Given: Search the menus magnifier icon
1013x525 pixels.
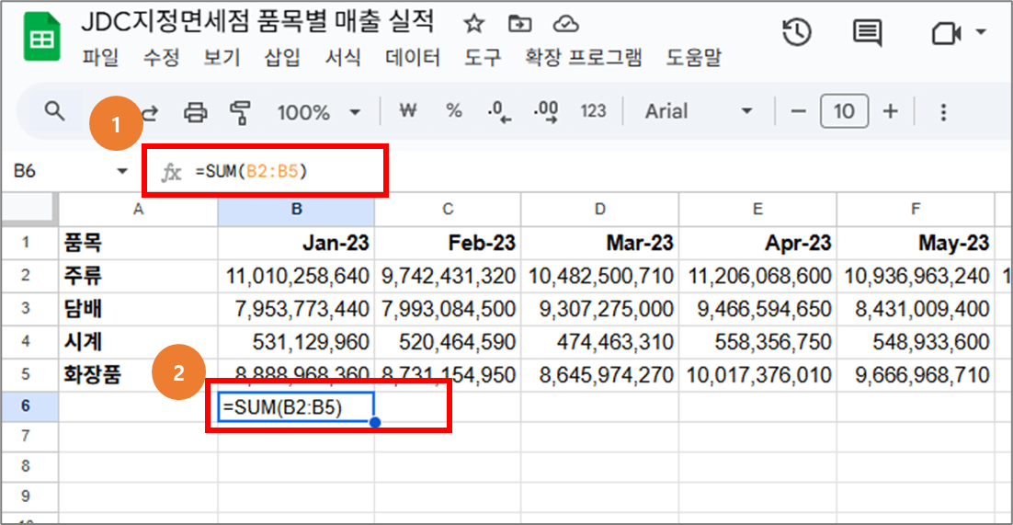Looking at the screenshot, I should [55, 112].
